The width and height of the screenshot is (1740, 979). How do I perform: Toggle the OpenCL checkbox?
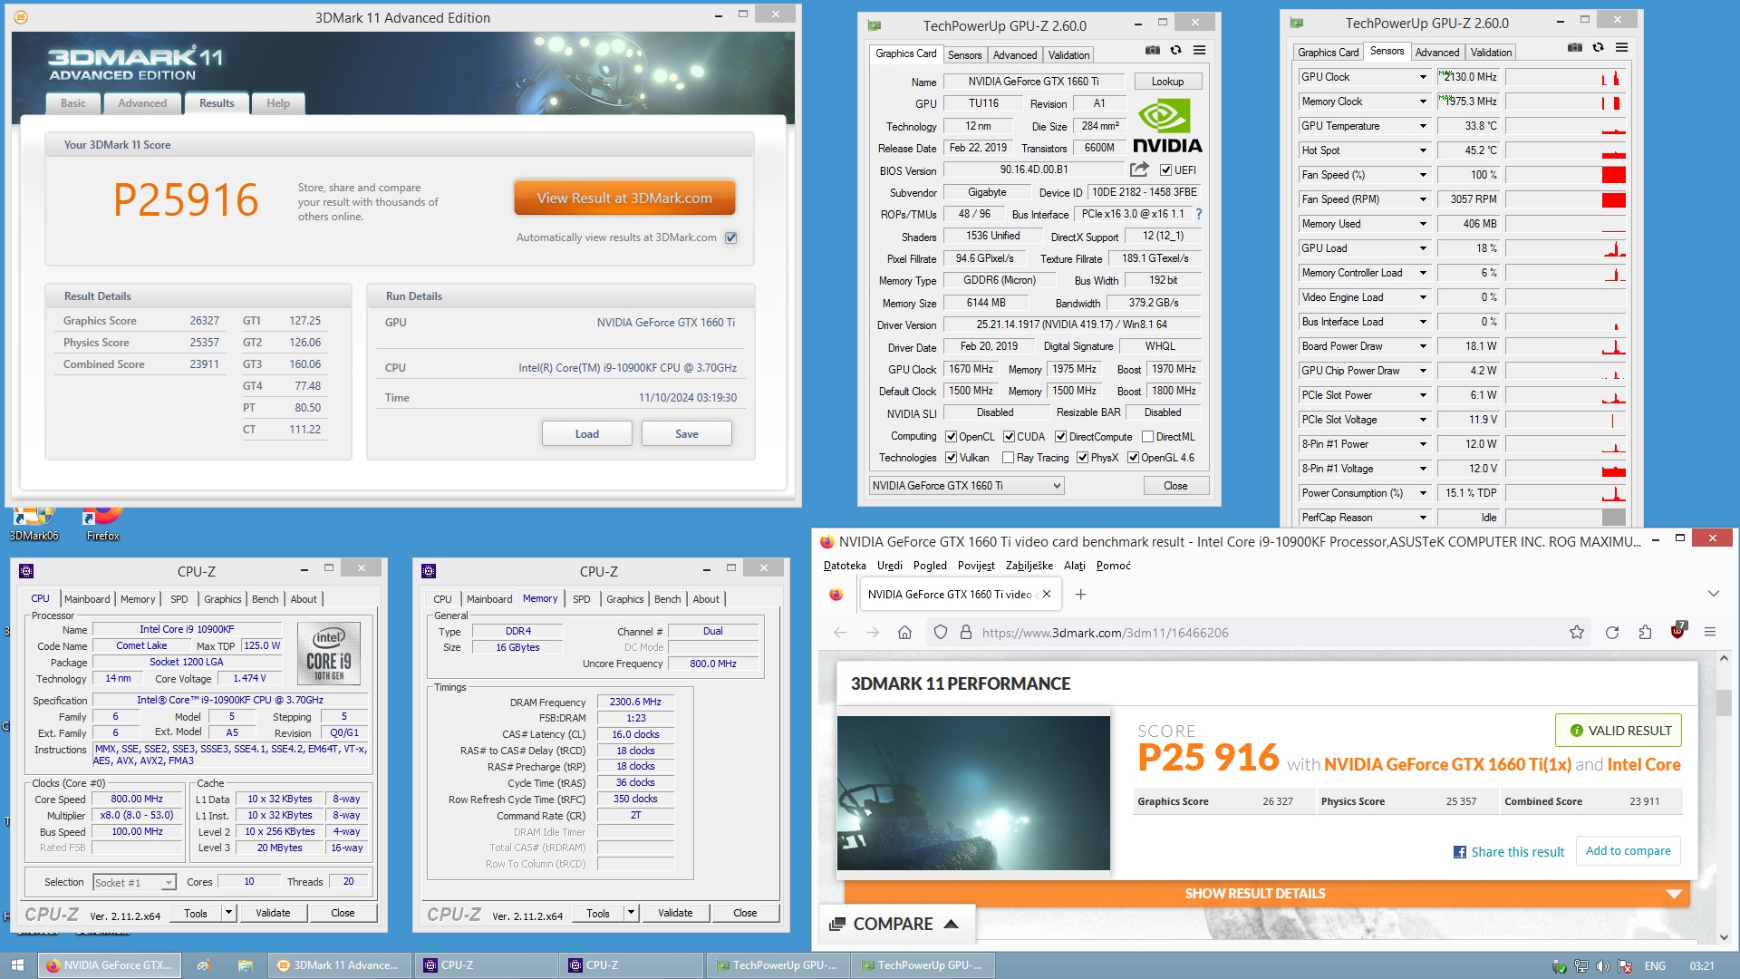[x=951, y=437]
